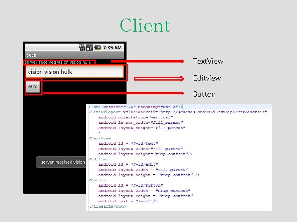The width and height of the screenshot is (297, 222).
Task: Click the battery charging status icon
Action: (97, 47)
